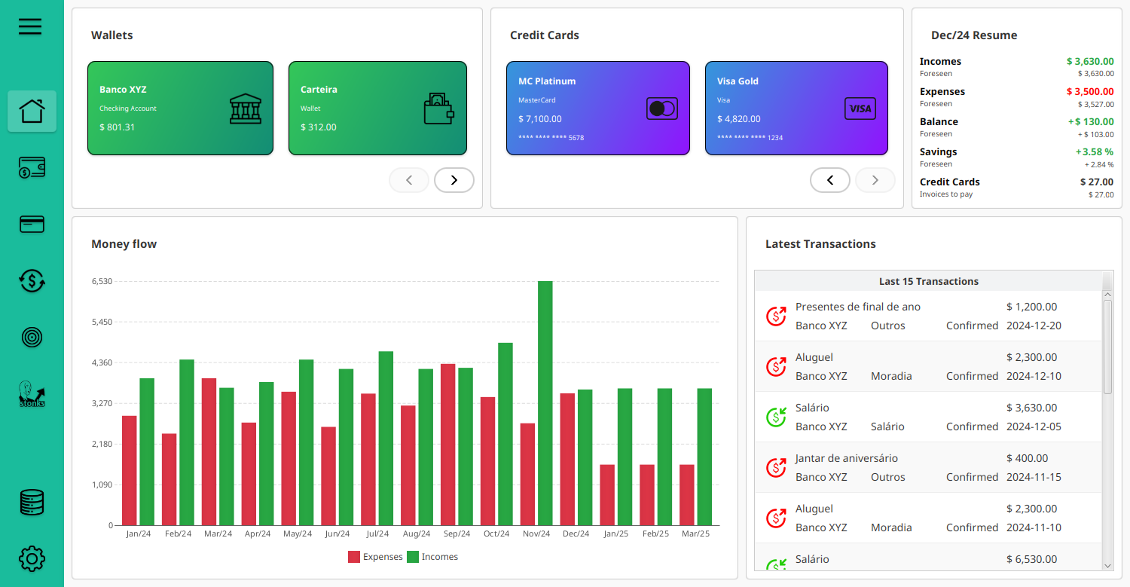Click the MasterCard logo on MC Platinum
This screenshot has height=587, width=1130.
662,109
